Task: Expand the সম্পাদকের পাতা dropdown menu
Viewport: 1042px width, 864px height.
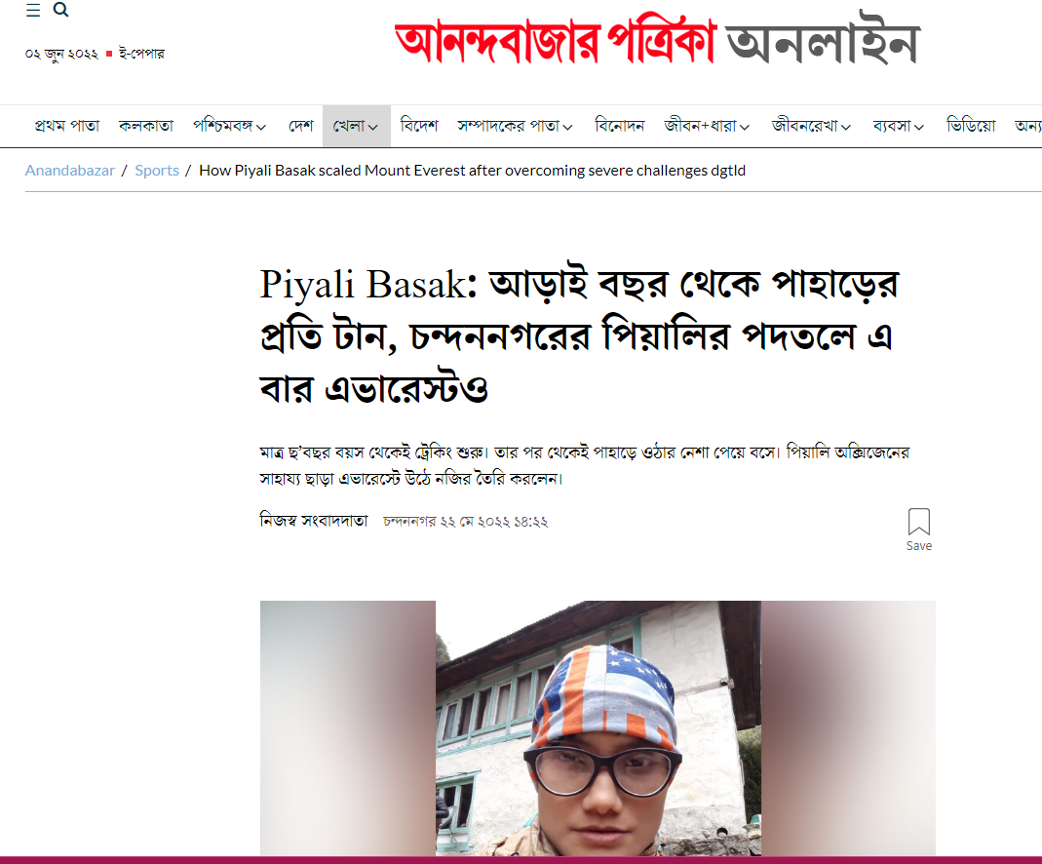Action: 515,126
